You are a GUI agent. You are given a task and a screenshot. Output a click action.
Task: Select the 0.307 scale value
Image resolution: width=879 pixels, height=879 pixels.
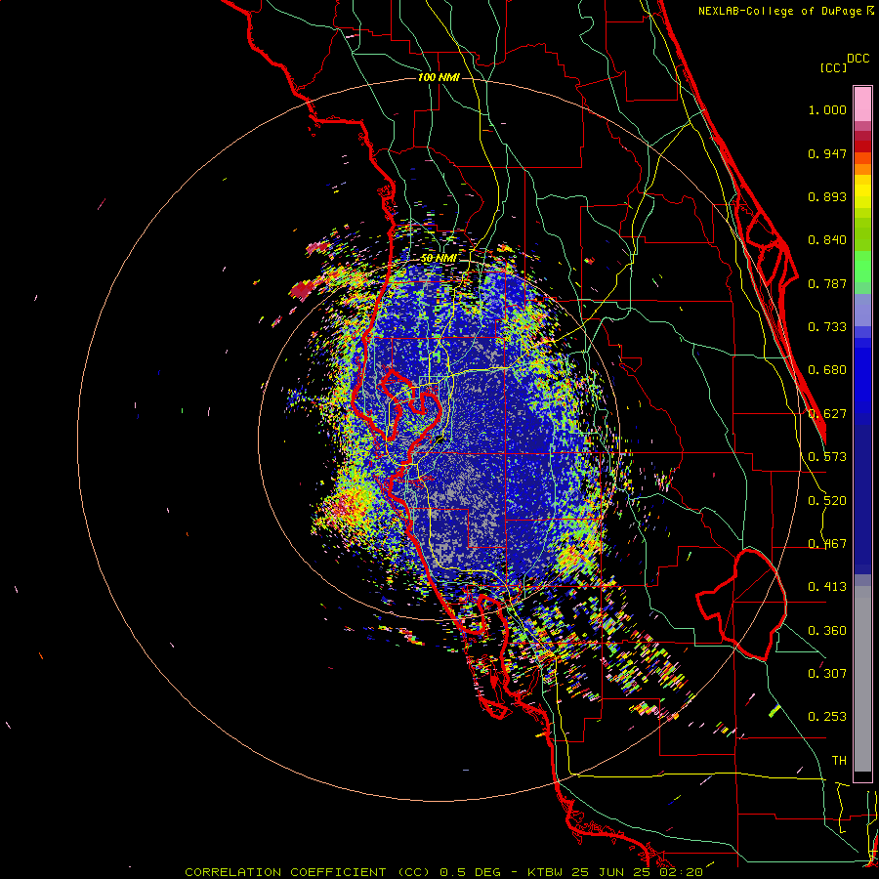tap(827, 674)
